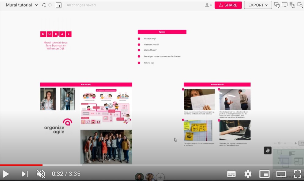
Task: Unmute the video sound
Action: pyautogui.click(x=41, y=174)
